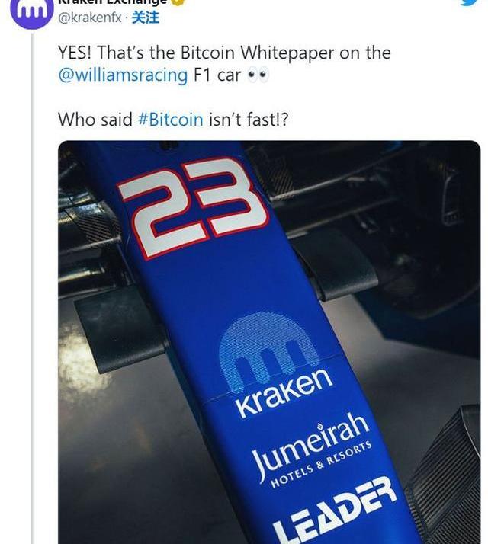Open the @krakenfx handle
Image resolution: width=488 pixels, height=544 pixels.
(90, 18)
